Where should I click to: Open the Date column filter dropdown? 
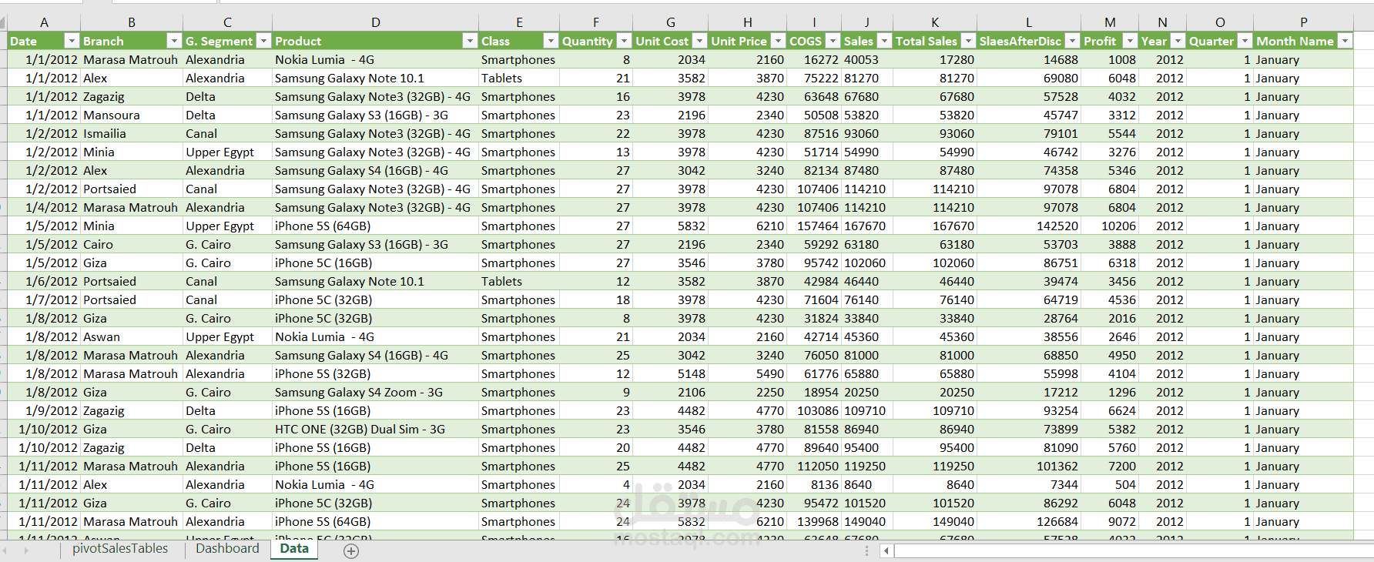72,41
